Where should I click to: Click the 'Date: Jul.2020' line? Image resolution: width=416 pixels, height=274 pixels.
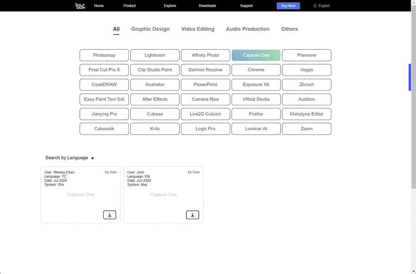coord(56,180)
